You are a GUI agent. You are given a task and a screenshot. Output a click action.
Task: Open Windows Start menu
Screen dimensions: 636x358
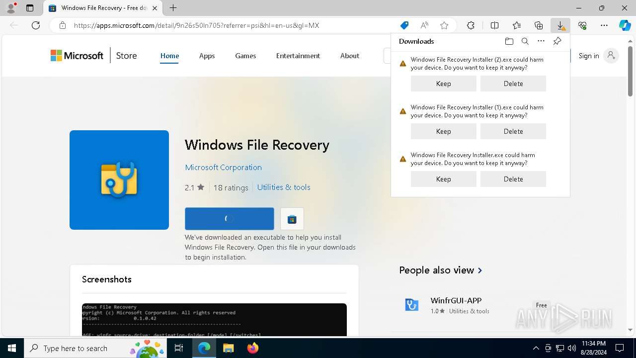click(x=12, y=348)
